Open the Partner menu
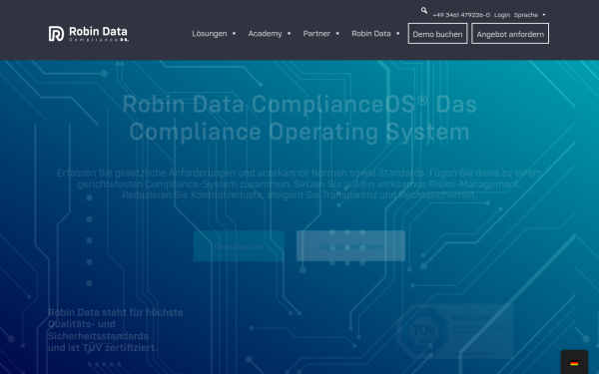599x374 pixels. click(316, 34)
